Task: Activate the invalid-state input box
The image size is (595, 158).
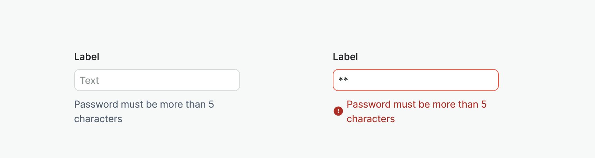Action: (415, 80)
